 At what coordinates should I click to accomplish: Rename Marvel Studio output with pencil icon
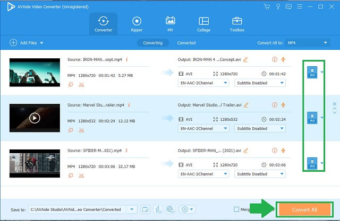[246, 105]
